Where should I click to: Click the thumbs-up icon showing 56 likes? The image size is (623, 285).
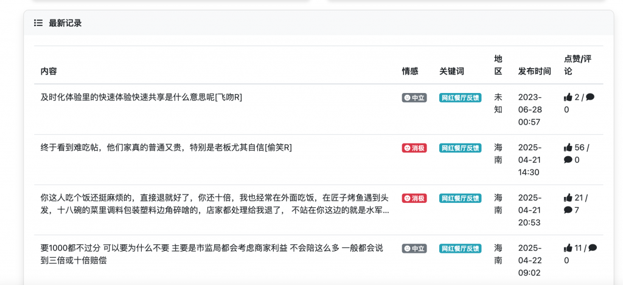[x=568, y=147]
